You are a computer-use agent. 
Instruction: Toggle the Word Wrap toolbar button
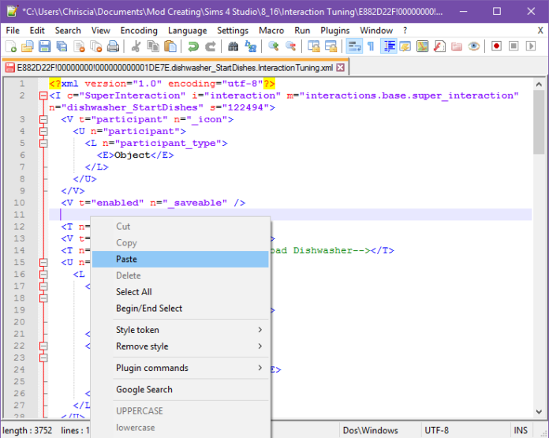click(x=353, y=47)
